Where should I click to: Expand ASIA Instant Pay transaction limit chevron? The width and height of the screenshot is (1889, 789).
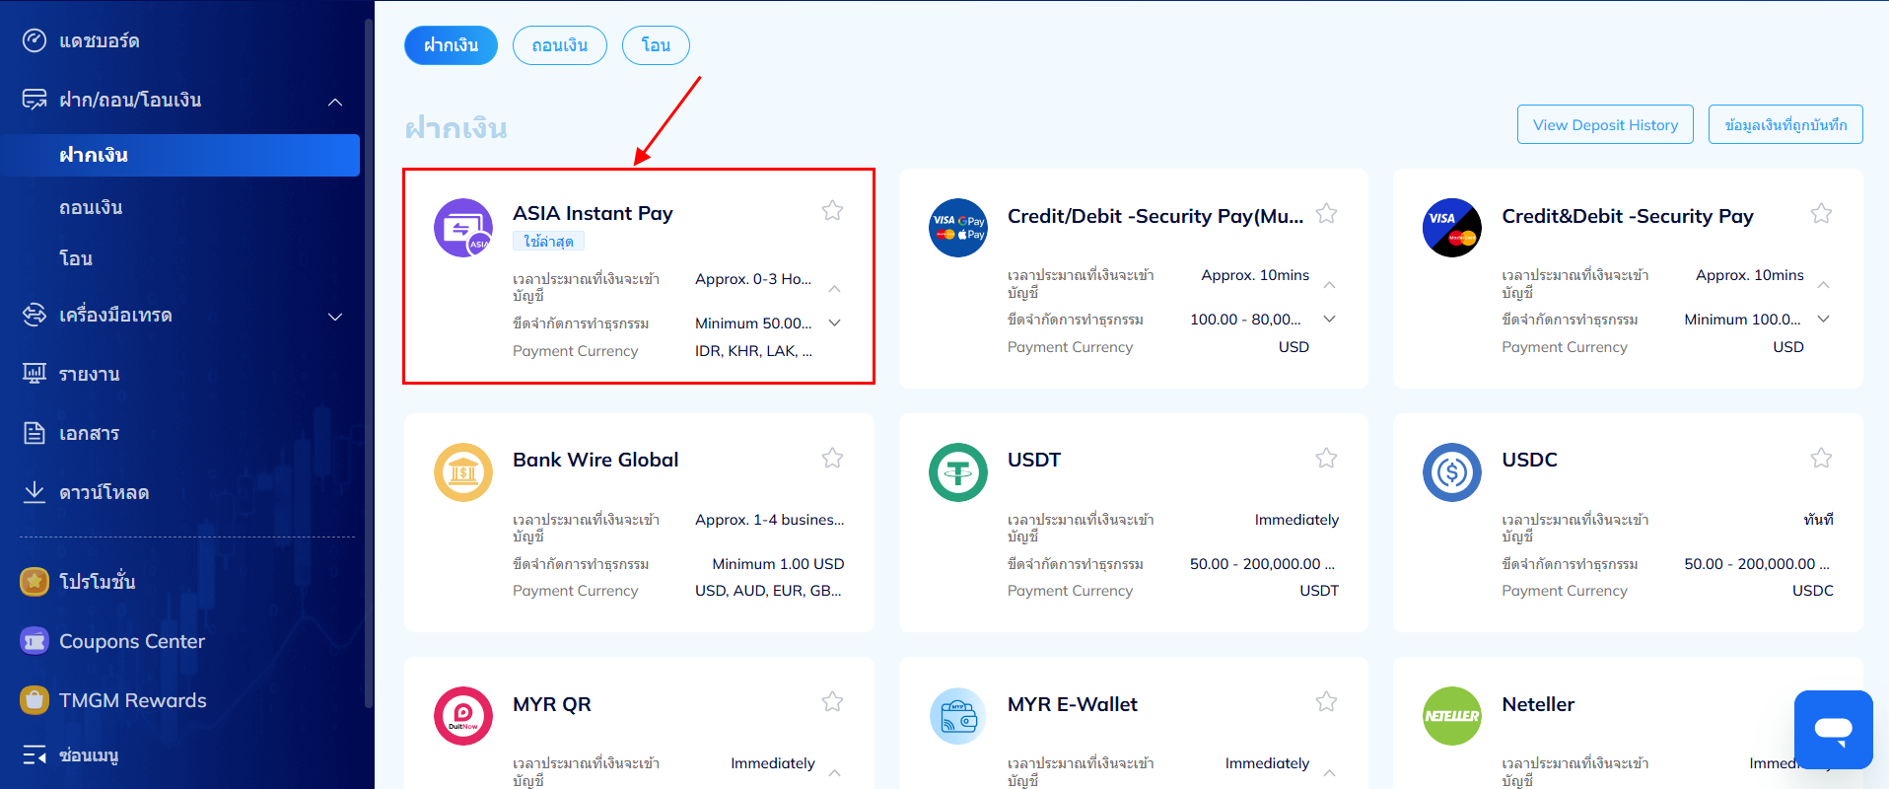click(x=835, y=323)
